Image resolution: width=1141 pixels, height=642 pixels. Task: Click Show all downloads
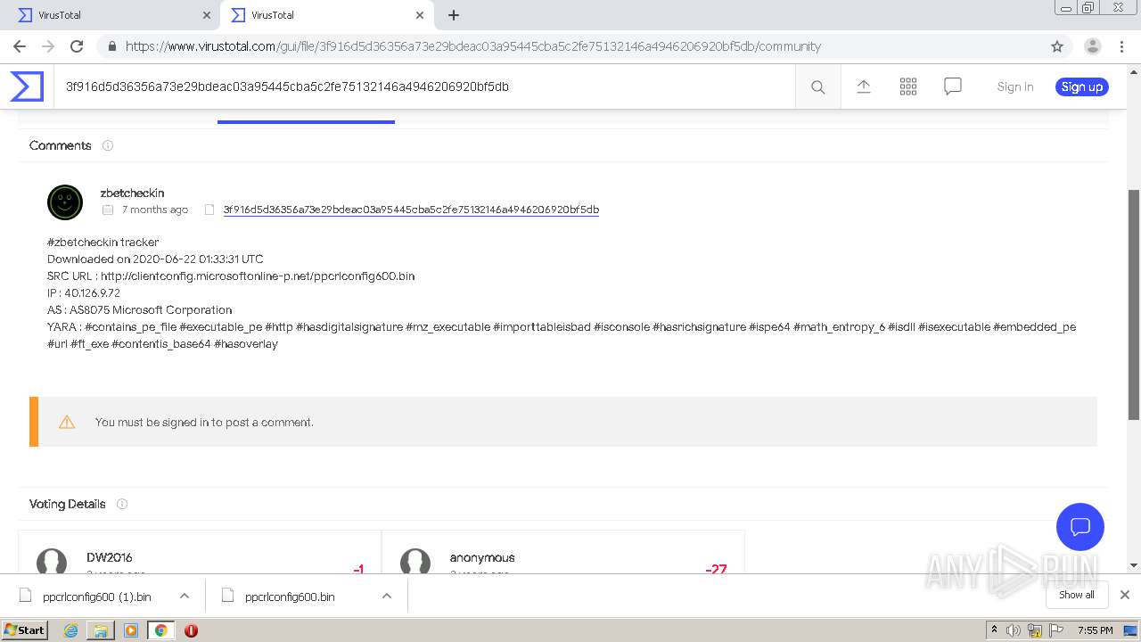1077,595
